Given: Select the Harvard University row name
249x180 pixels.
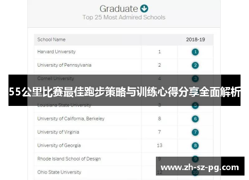Looking at the screenshot, I should coord(56,52).
